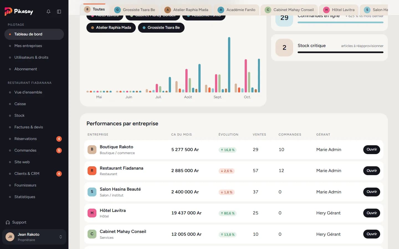Open Hôtel Lavitra with Ouvrir button
Screen dimensions: 399x249
coord(372,213)
